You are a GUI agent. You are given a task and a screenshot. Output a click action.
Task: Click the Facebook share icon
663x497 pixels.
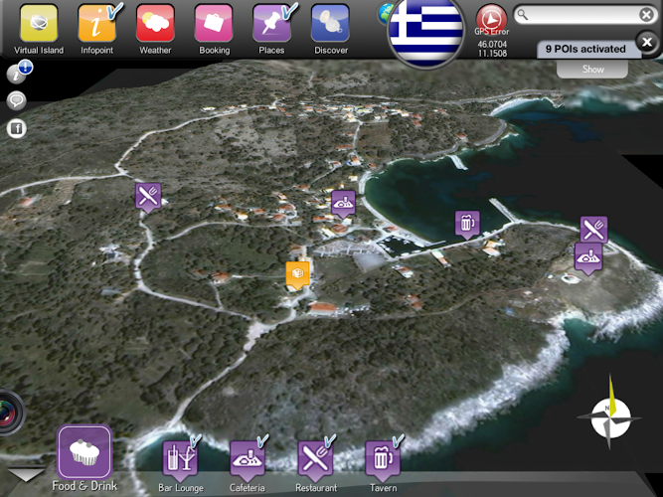16,128
